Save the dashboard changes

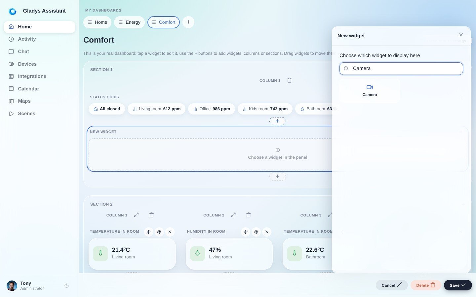pyautogui.click(x=458, y=285)
